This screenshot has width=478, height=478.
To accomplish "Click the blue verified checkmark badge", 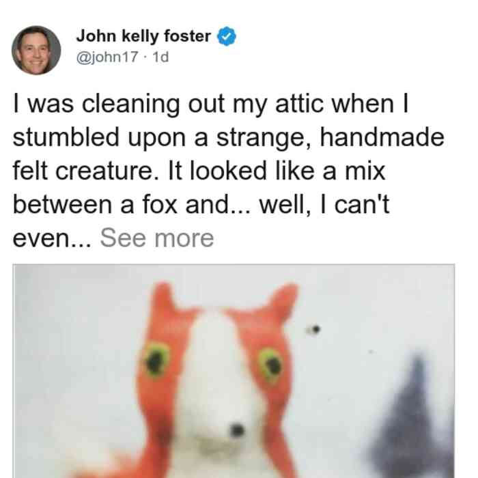I will pyautogui.click(x=226, y=36).
